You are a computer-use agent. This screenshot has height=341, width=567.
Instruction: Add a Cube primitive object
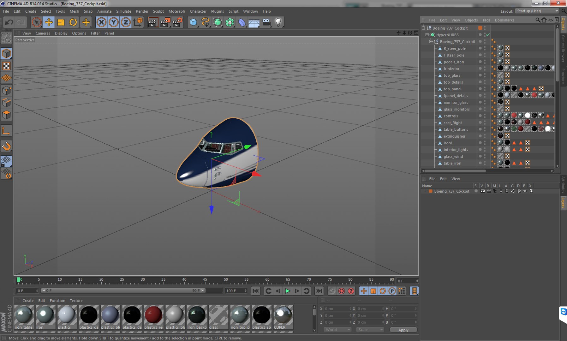[x=193, y=22]
